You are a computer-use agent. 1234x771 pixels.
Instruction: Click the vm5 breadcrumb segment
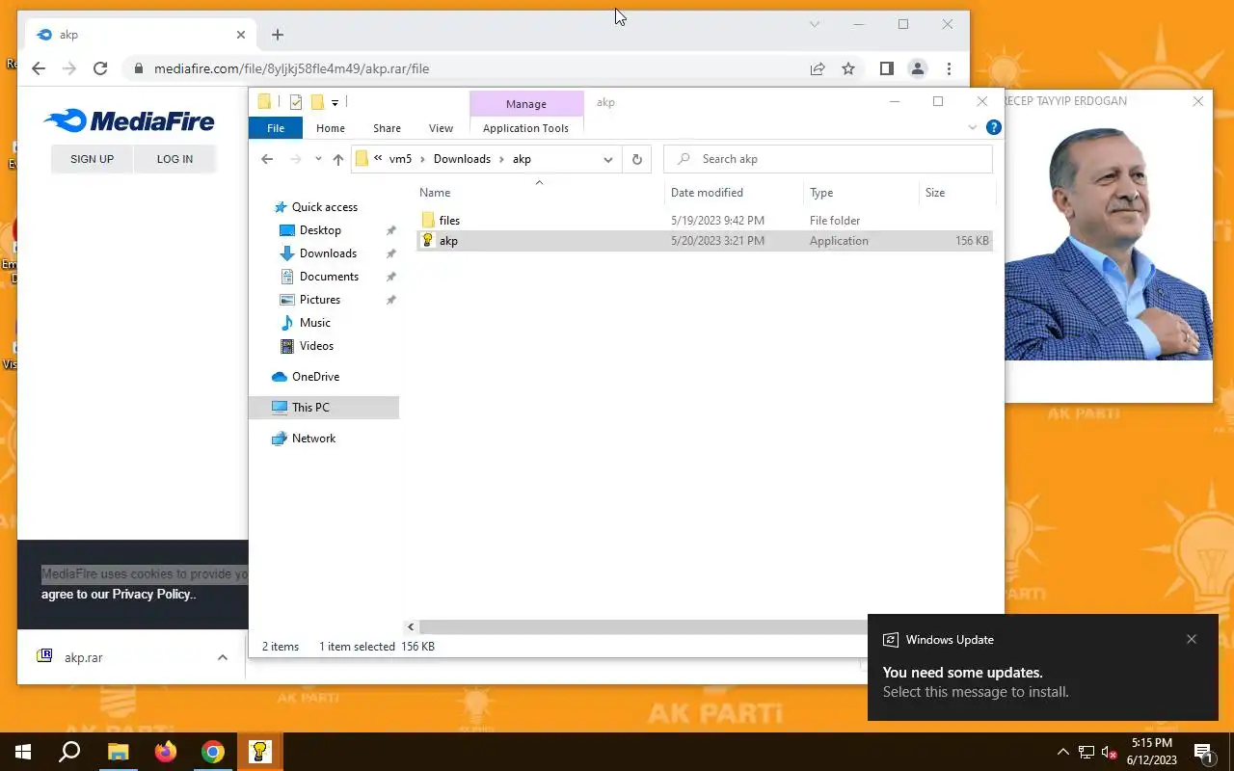400,159
